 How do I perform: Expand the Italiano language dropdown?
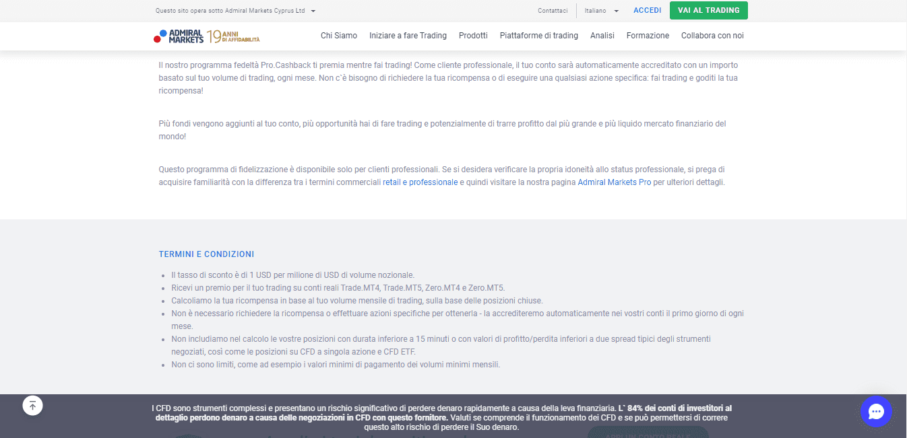602,11
